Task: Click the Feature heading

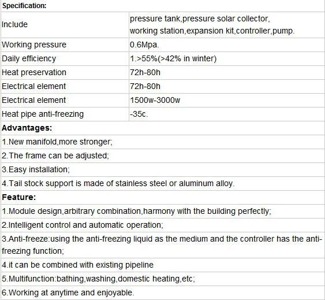Action: coord(19,197)
